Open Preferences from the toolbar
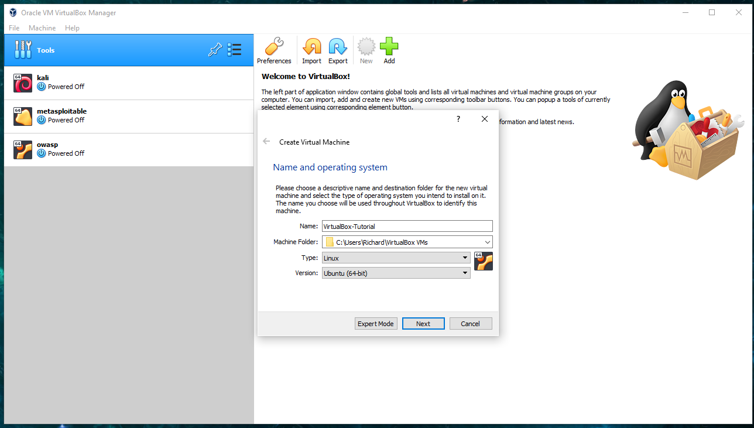Screen dimensions: 754x428 [x=274, y=50]
